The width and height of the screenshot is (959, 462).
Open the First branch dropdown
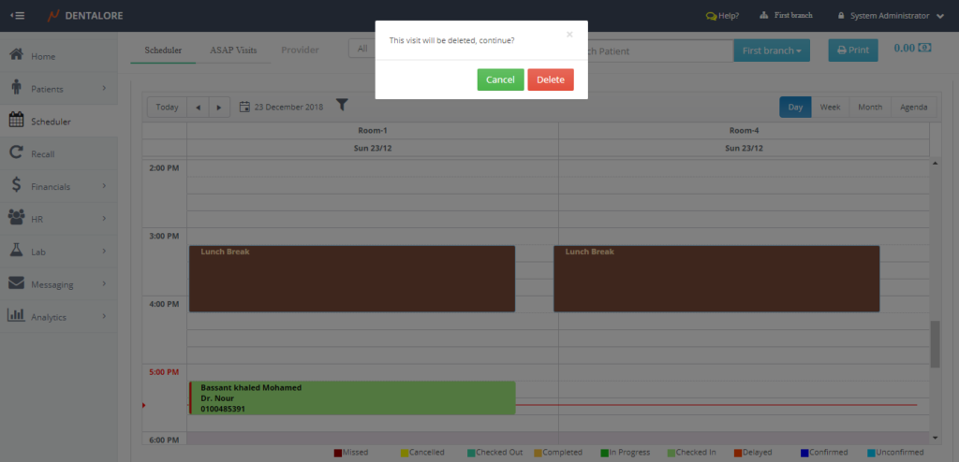coord(772,51)
